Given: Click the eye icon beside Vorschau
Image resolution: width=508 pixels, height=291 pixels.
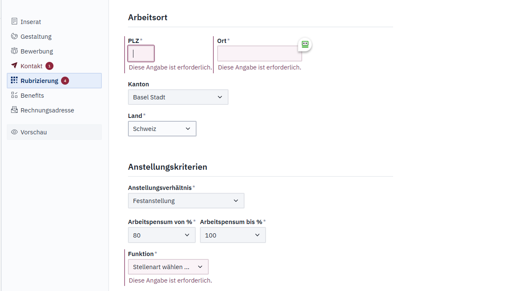Looking at the screenshot, I should 14,132.
